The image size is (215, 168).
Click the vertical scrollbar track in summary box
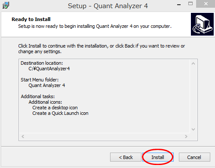pyautogui.click(x=193, y=96)
